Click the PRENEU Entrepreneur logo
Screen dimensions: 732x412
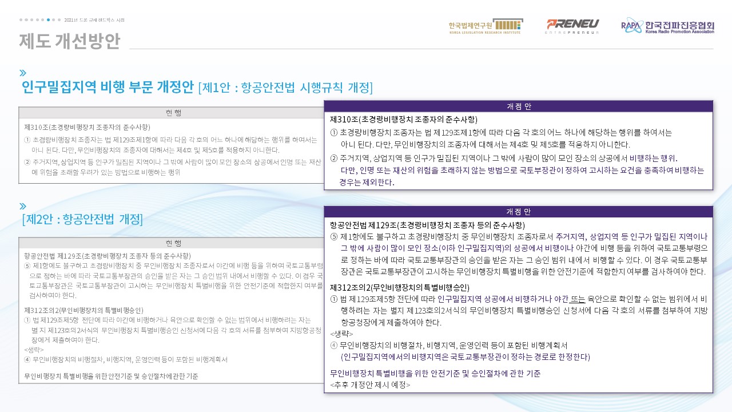(572, 26)
